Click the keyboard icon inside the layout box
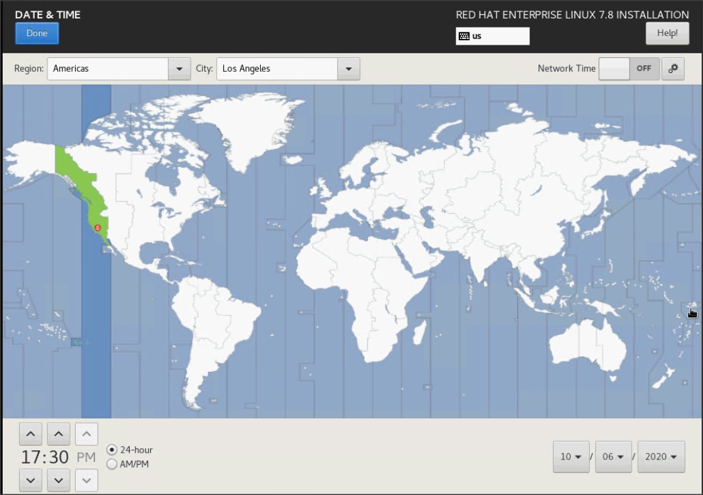 pyautogui.click(x=463, y=36)
